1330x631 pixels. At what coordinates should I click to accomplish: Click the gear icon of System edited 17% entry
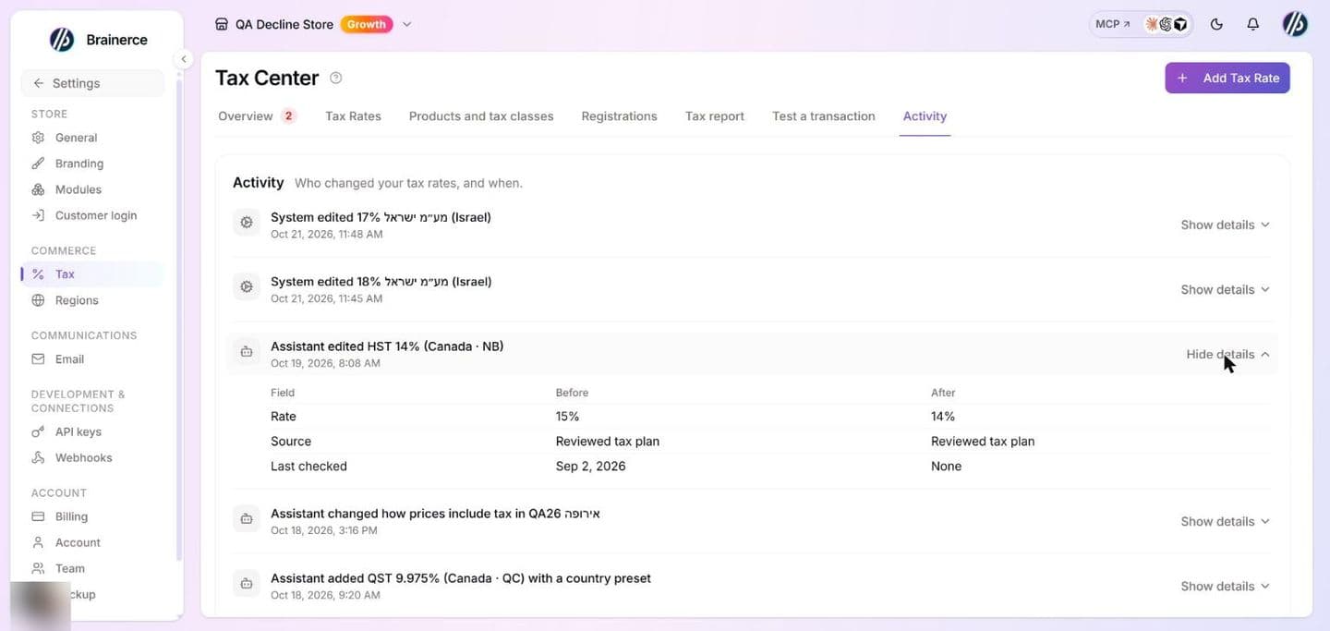tap(247, 223)
